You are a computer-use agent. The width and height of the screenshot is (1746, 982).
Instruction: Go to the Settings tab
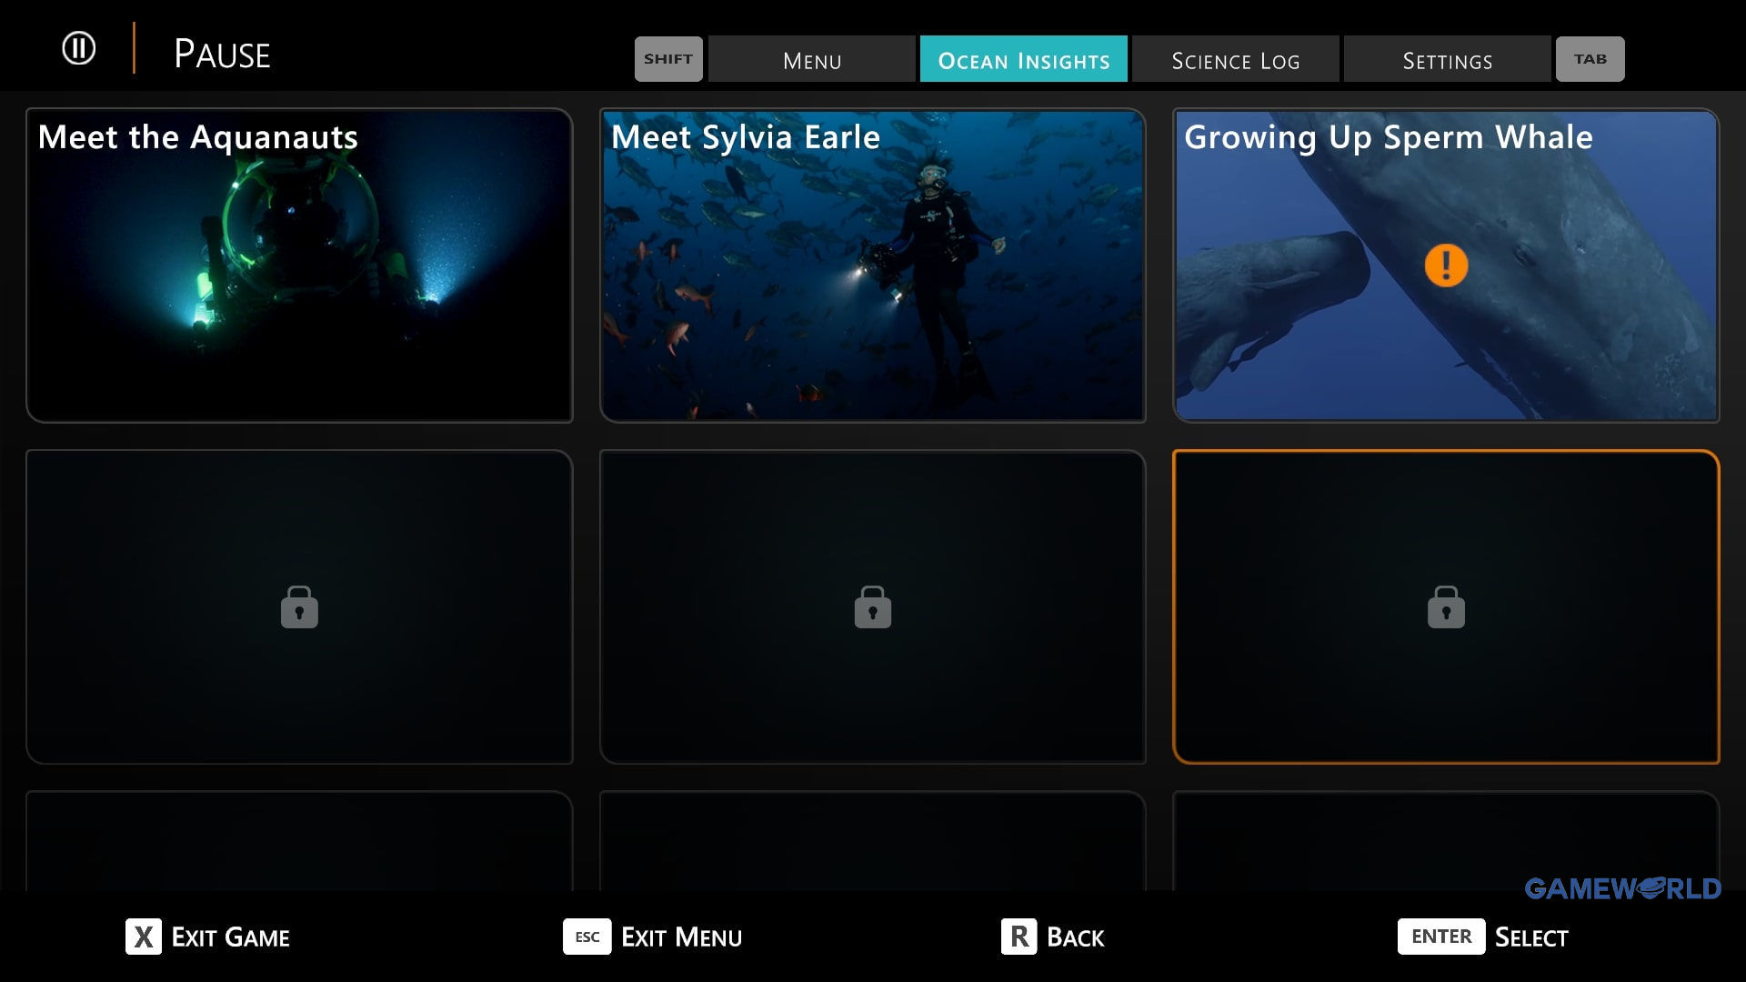pyautogui.click(x=1447, y=60)
